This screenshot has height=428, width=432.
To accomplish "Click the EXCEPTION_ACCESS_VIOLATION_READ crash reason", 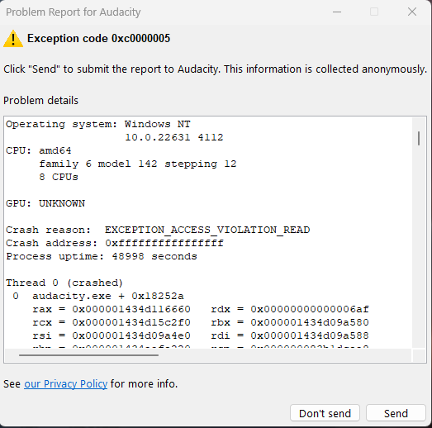I will [207, 230].
